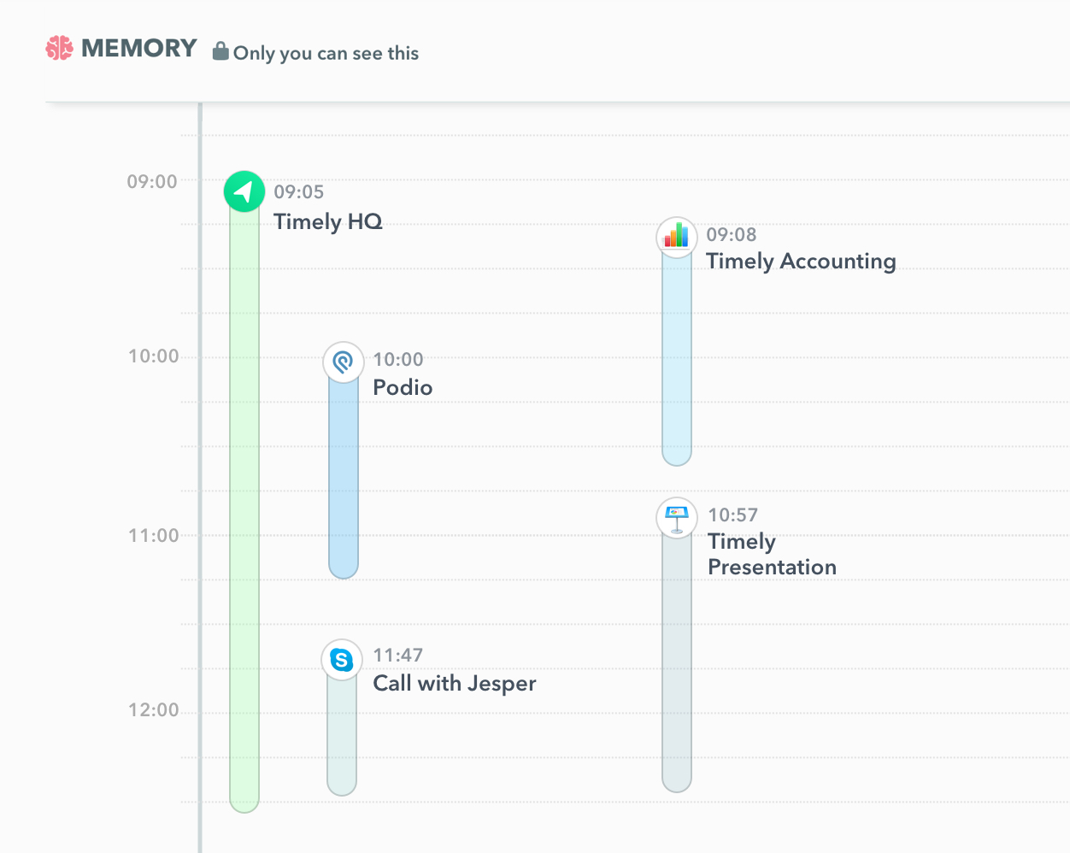Click the Keynote icon for Timely Presentation
Image resolution: width=1070 pixels, height=853 pixels.
[x=677, y=518]
